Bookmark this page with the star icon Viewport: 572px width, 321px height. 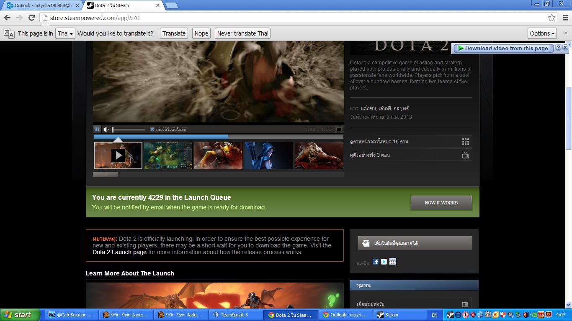[x=552, y=18]
